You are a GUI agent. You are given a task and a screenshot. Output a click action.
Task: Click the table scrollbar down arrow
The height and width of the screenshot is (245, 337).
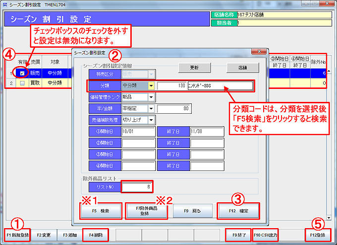tap(329, 218)
